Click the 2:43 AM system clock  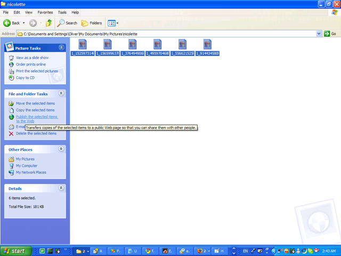pyautogui.click(x=329, y=251)
